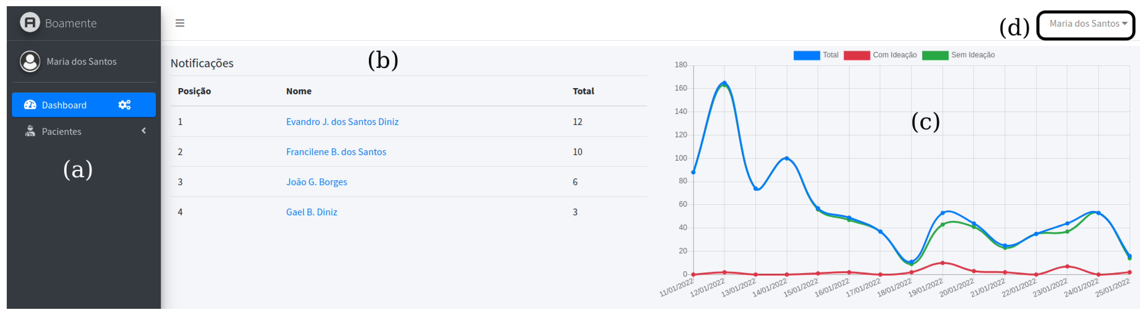Click the Pacientes people icon
1148x315 pixels.
30,131
